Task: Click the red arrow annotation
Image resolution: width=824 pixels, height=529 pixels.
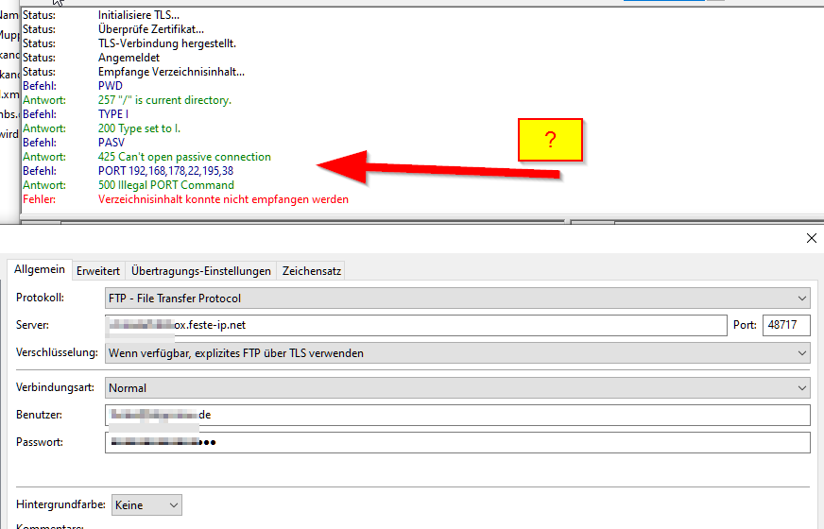Action: [x=444, y=168]
